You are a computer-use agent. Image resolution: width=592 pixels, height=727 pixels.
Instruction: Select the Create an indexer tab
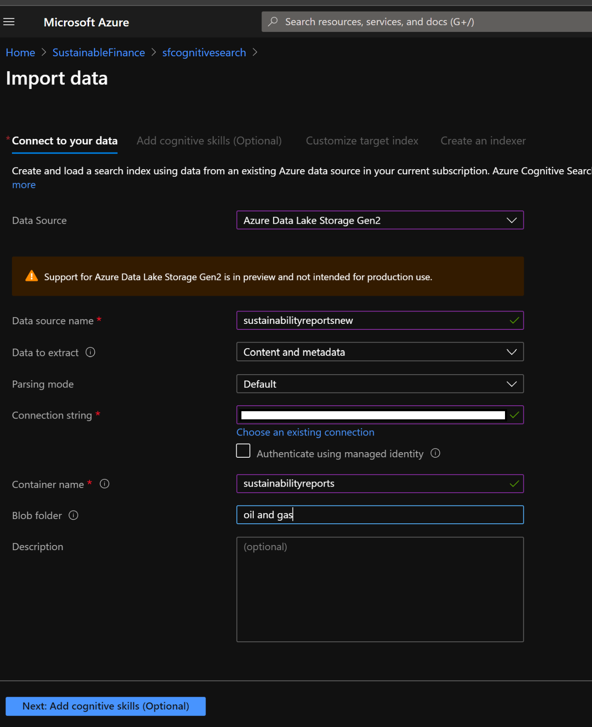483,141
